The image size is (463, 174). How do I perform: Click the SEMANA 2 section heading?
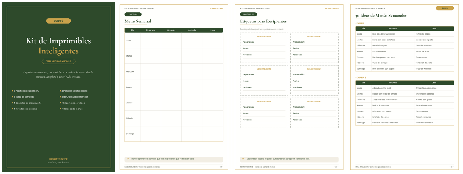point(361,78)
